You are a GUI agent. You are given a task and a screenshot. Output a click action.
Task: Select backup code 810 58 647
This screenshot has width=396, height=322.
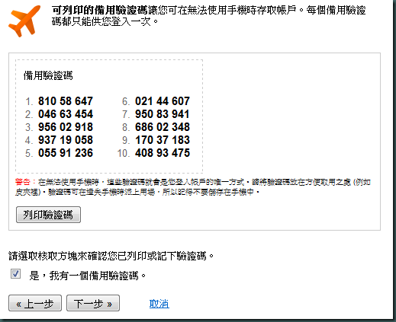(x=66, y=101)
